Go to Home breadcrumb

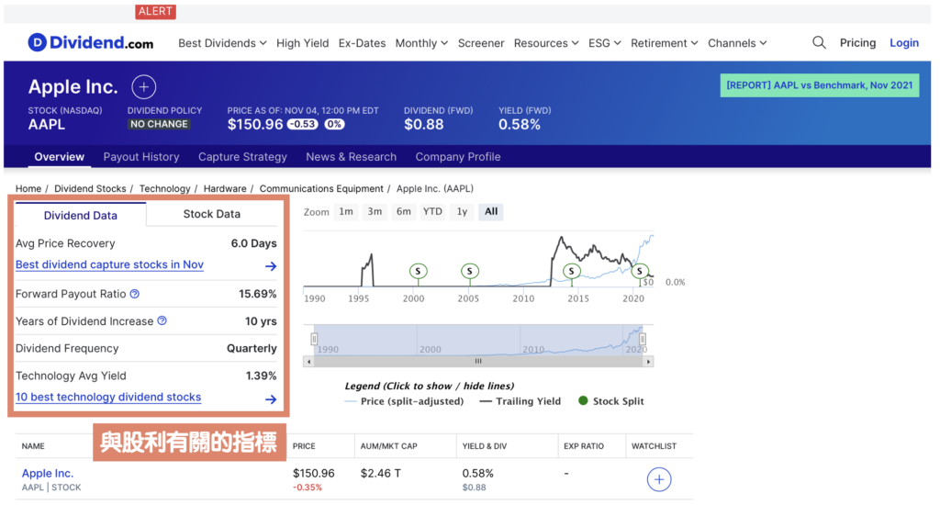[x=28, y=188]
